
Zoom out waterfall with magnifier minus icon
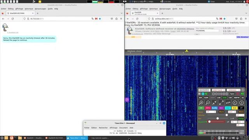[208, 103]
